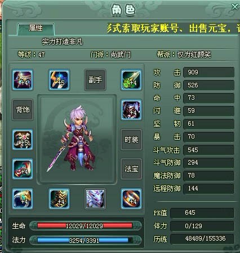Click the blue 法力 mana bar

point(85,240)
